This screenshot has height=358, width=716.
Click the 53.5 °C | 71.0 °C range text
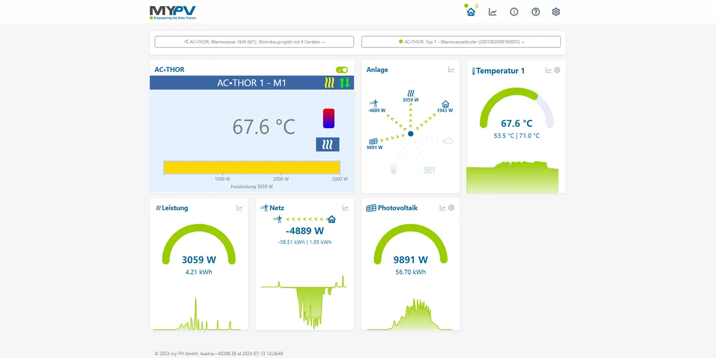click(516, 136)
